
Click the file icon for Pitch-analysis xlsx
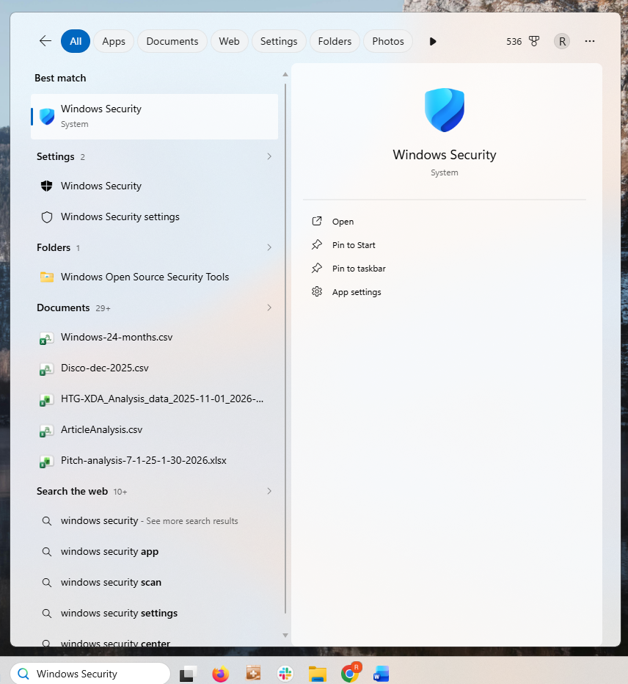point(47,462)
